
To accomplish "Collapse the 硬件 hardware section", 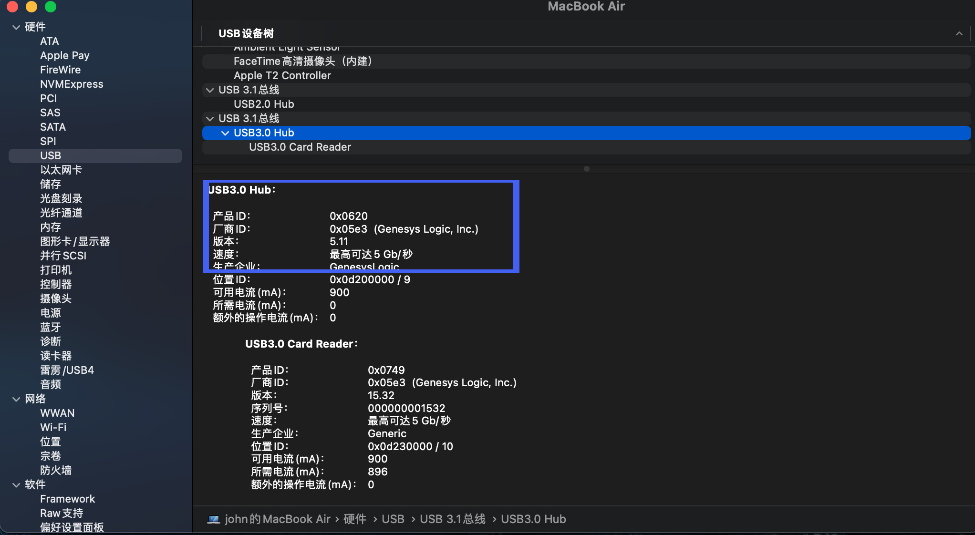I will click(16, 27).
